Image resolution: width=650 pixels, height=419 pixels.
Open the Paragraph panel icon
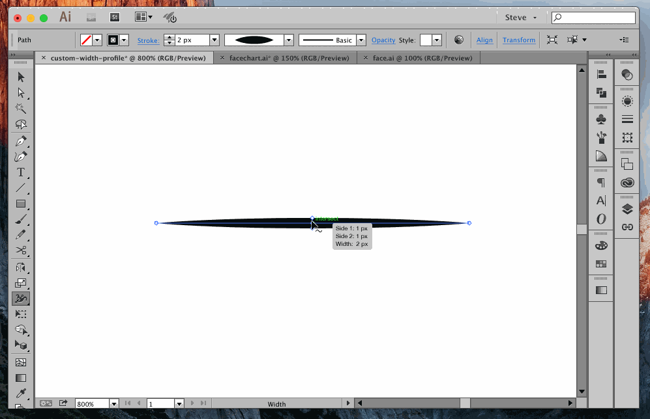601,182
